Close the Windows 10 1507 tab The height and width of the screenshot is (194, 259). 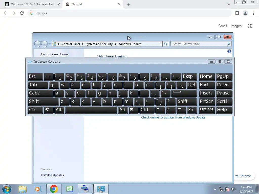pyautogui.click(x=59, y=4)
